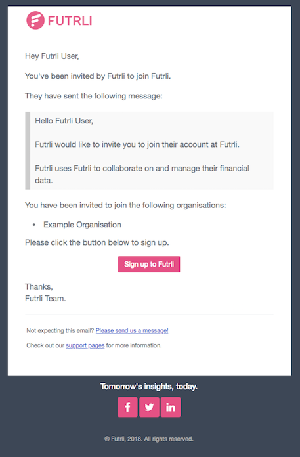Click the Sign up to Futrli button

coord(149,265)
